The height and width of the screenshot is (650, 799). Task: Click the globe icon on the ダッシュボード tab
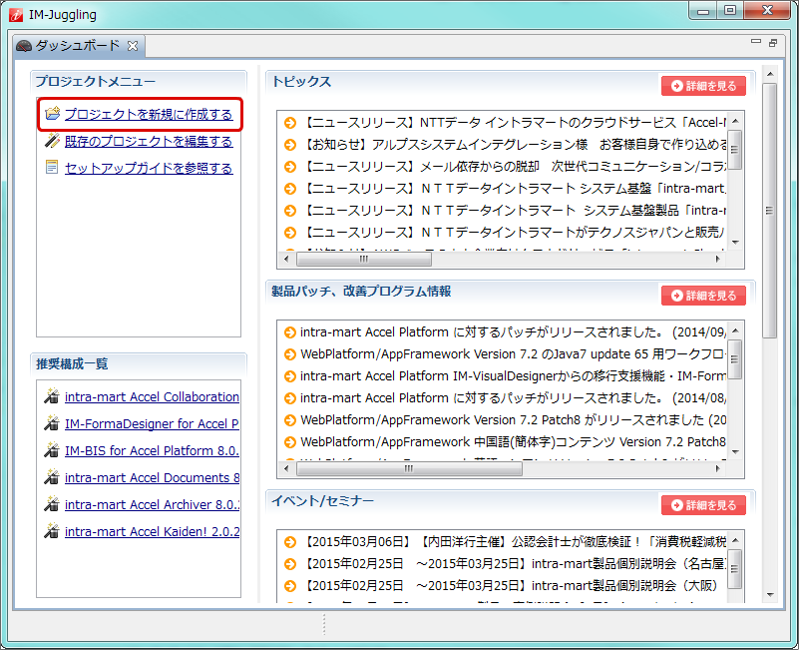(22, 45)
